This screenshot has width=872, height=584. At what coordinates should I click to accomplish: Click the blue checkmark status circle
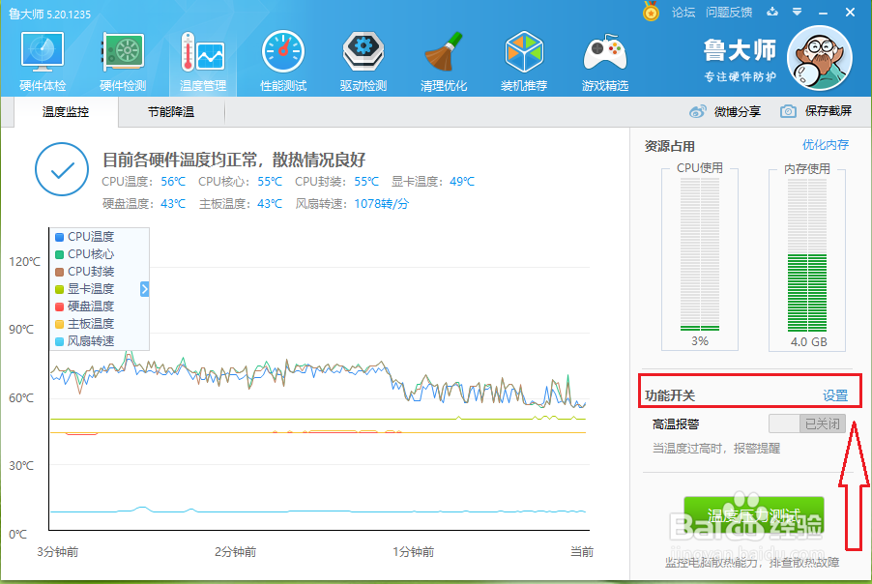(x=62, y=169)
